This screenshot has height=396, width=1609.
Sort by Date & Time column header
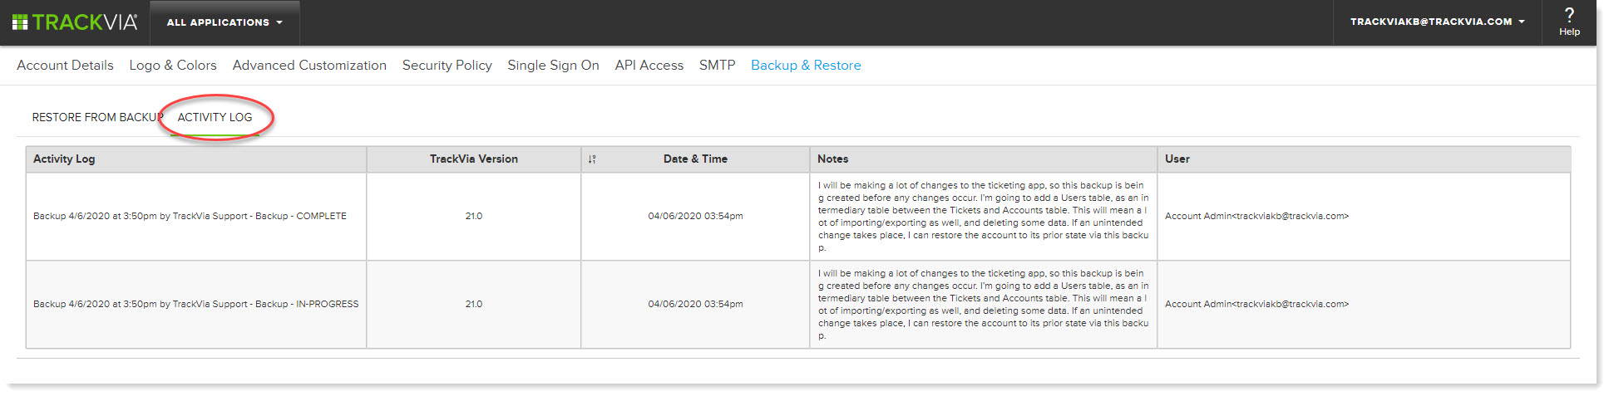(x=696, y=159)
